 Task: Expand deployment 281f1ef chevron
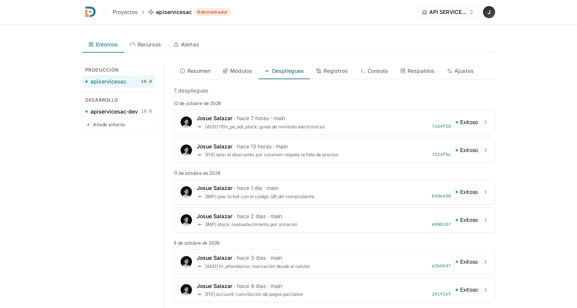point(486,290)
